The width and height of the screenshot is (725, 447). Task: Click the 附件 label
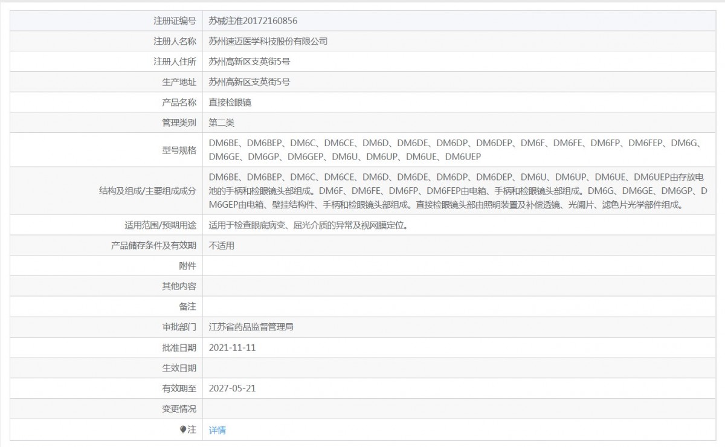(188, 266)
